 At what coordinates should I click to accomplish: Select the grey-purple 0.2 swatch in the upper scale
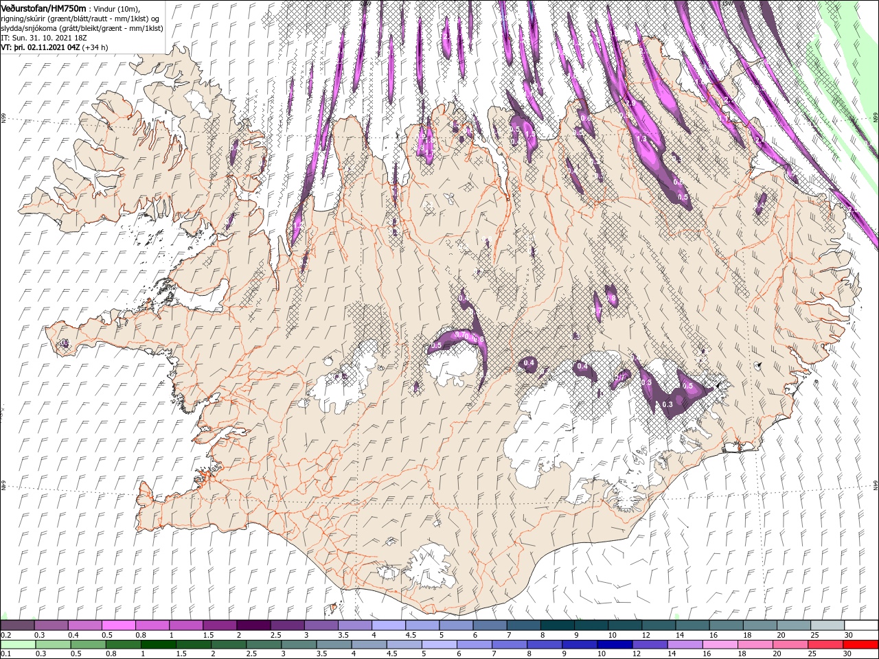18,625
